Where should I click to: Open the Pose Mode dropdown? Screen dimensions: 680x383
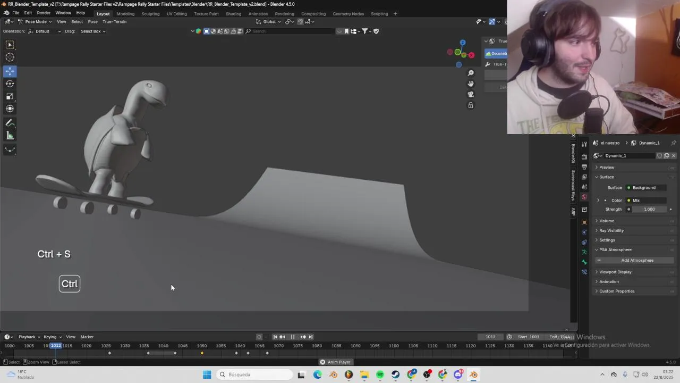point(35,22)
